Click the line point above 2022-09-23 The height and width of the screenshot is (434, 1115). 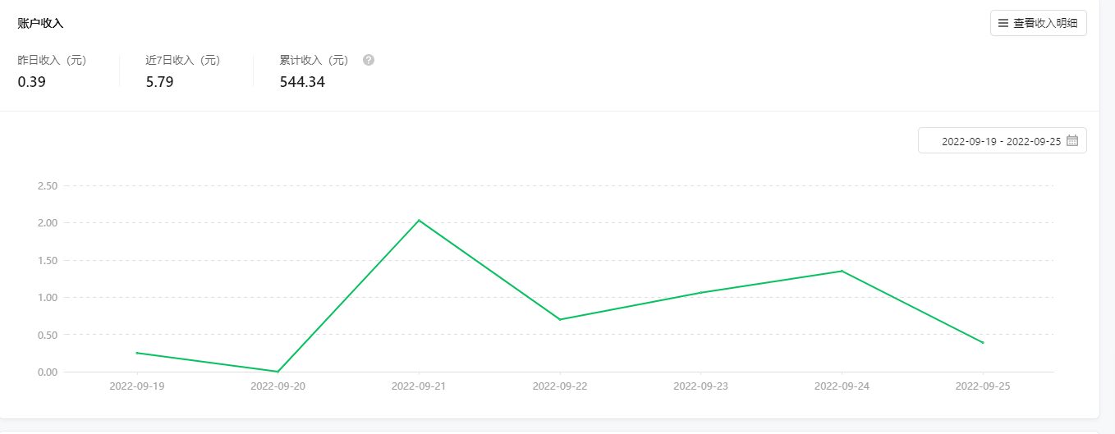[x=700, y=293]
